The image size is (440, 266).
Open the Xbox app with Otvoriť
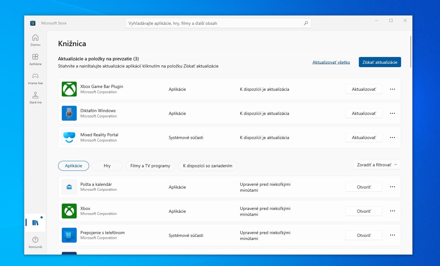pyautogui.click(x=364, y=211)
